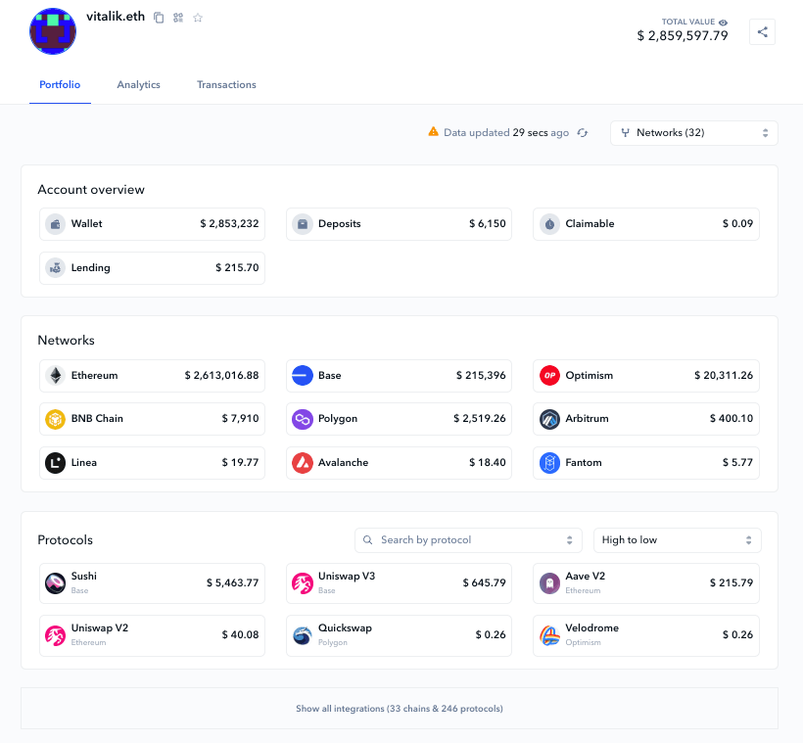The width and height of the screenshot is (803, 743).
Task: Select the Lending value $ 215.70
Action: [x=237, y=268]
